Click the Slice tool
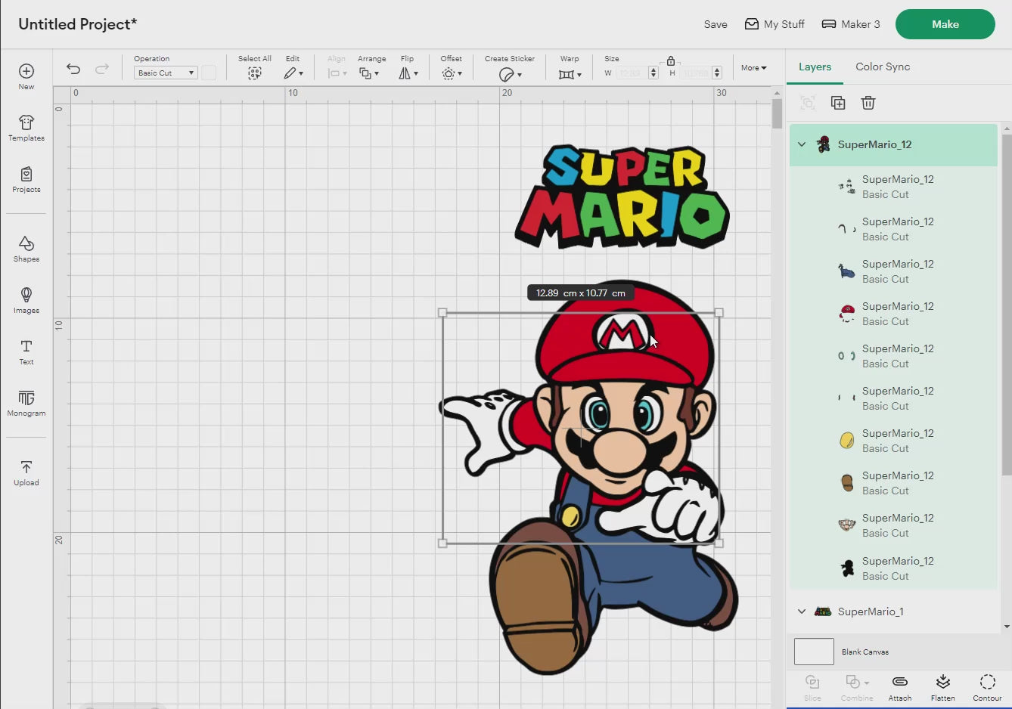This screenshot has width=1012, height=709. (812, 687)
